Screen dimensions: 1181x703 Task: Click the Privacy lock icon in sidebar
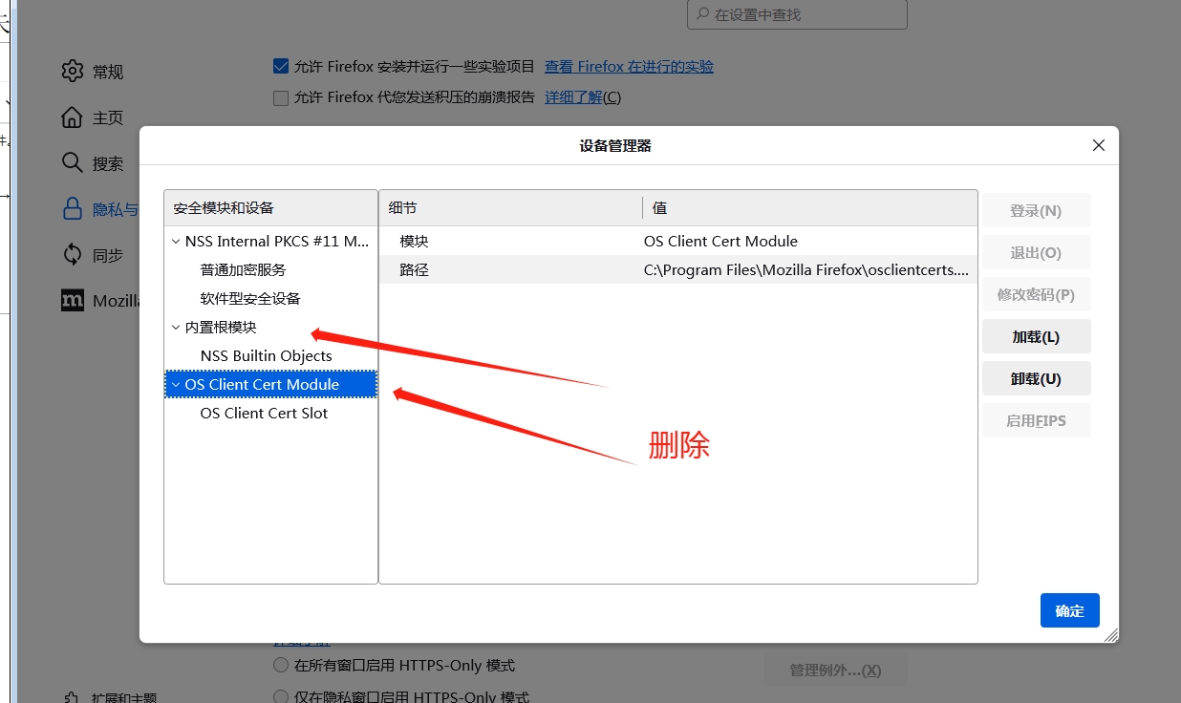click(x=73, y=209)
